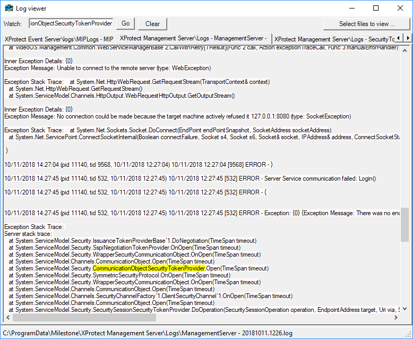
Task: Click the Log viewer app icon
Action: pyautogui.click(x=9, y=8)
